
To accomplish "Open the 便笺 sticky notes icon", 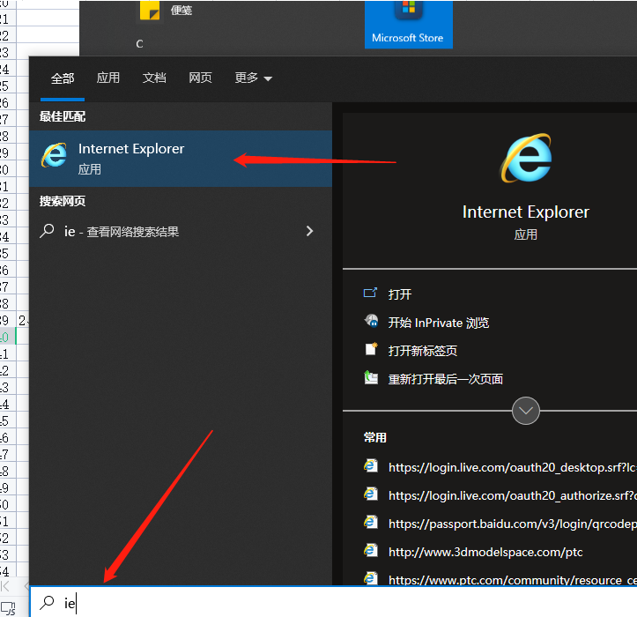I will [150, 11].
